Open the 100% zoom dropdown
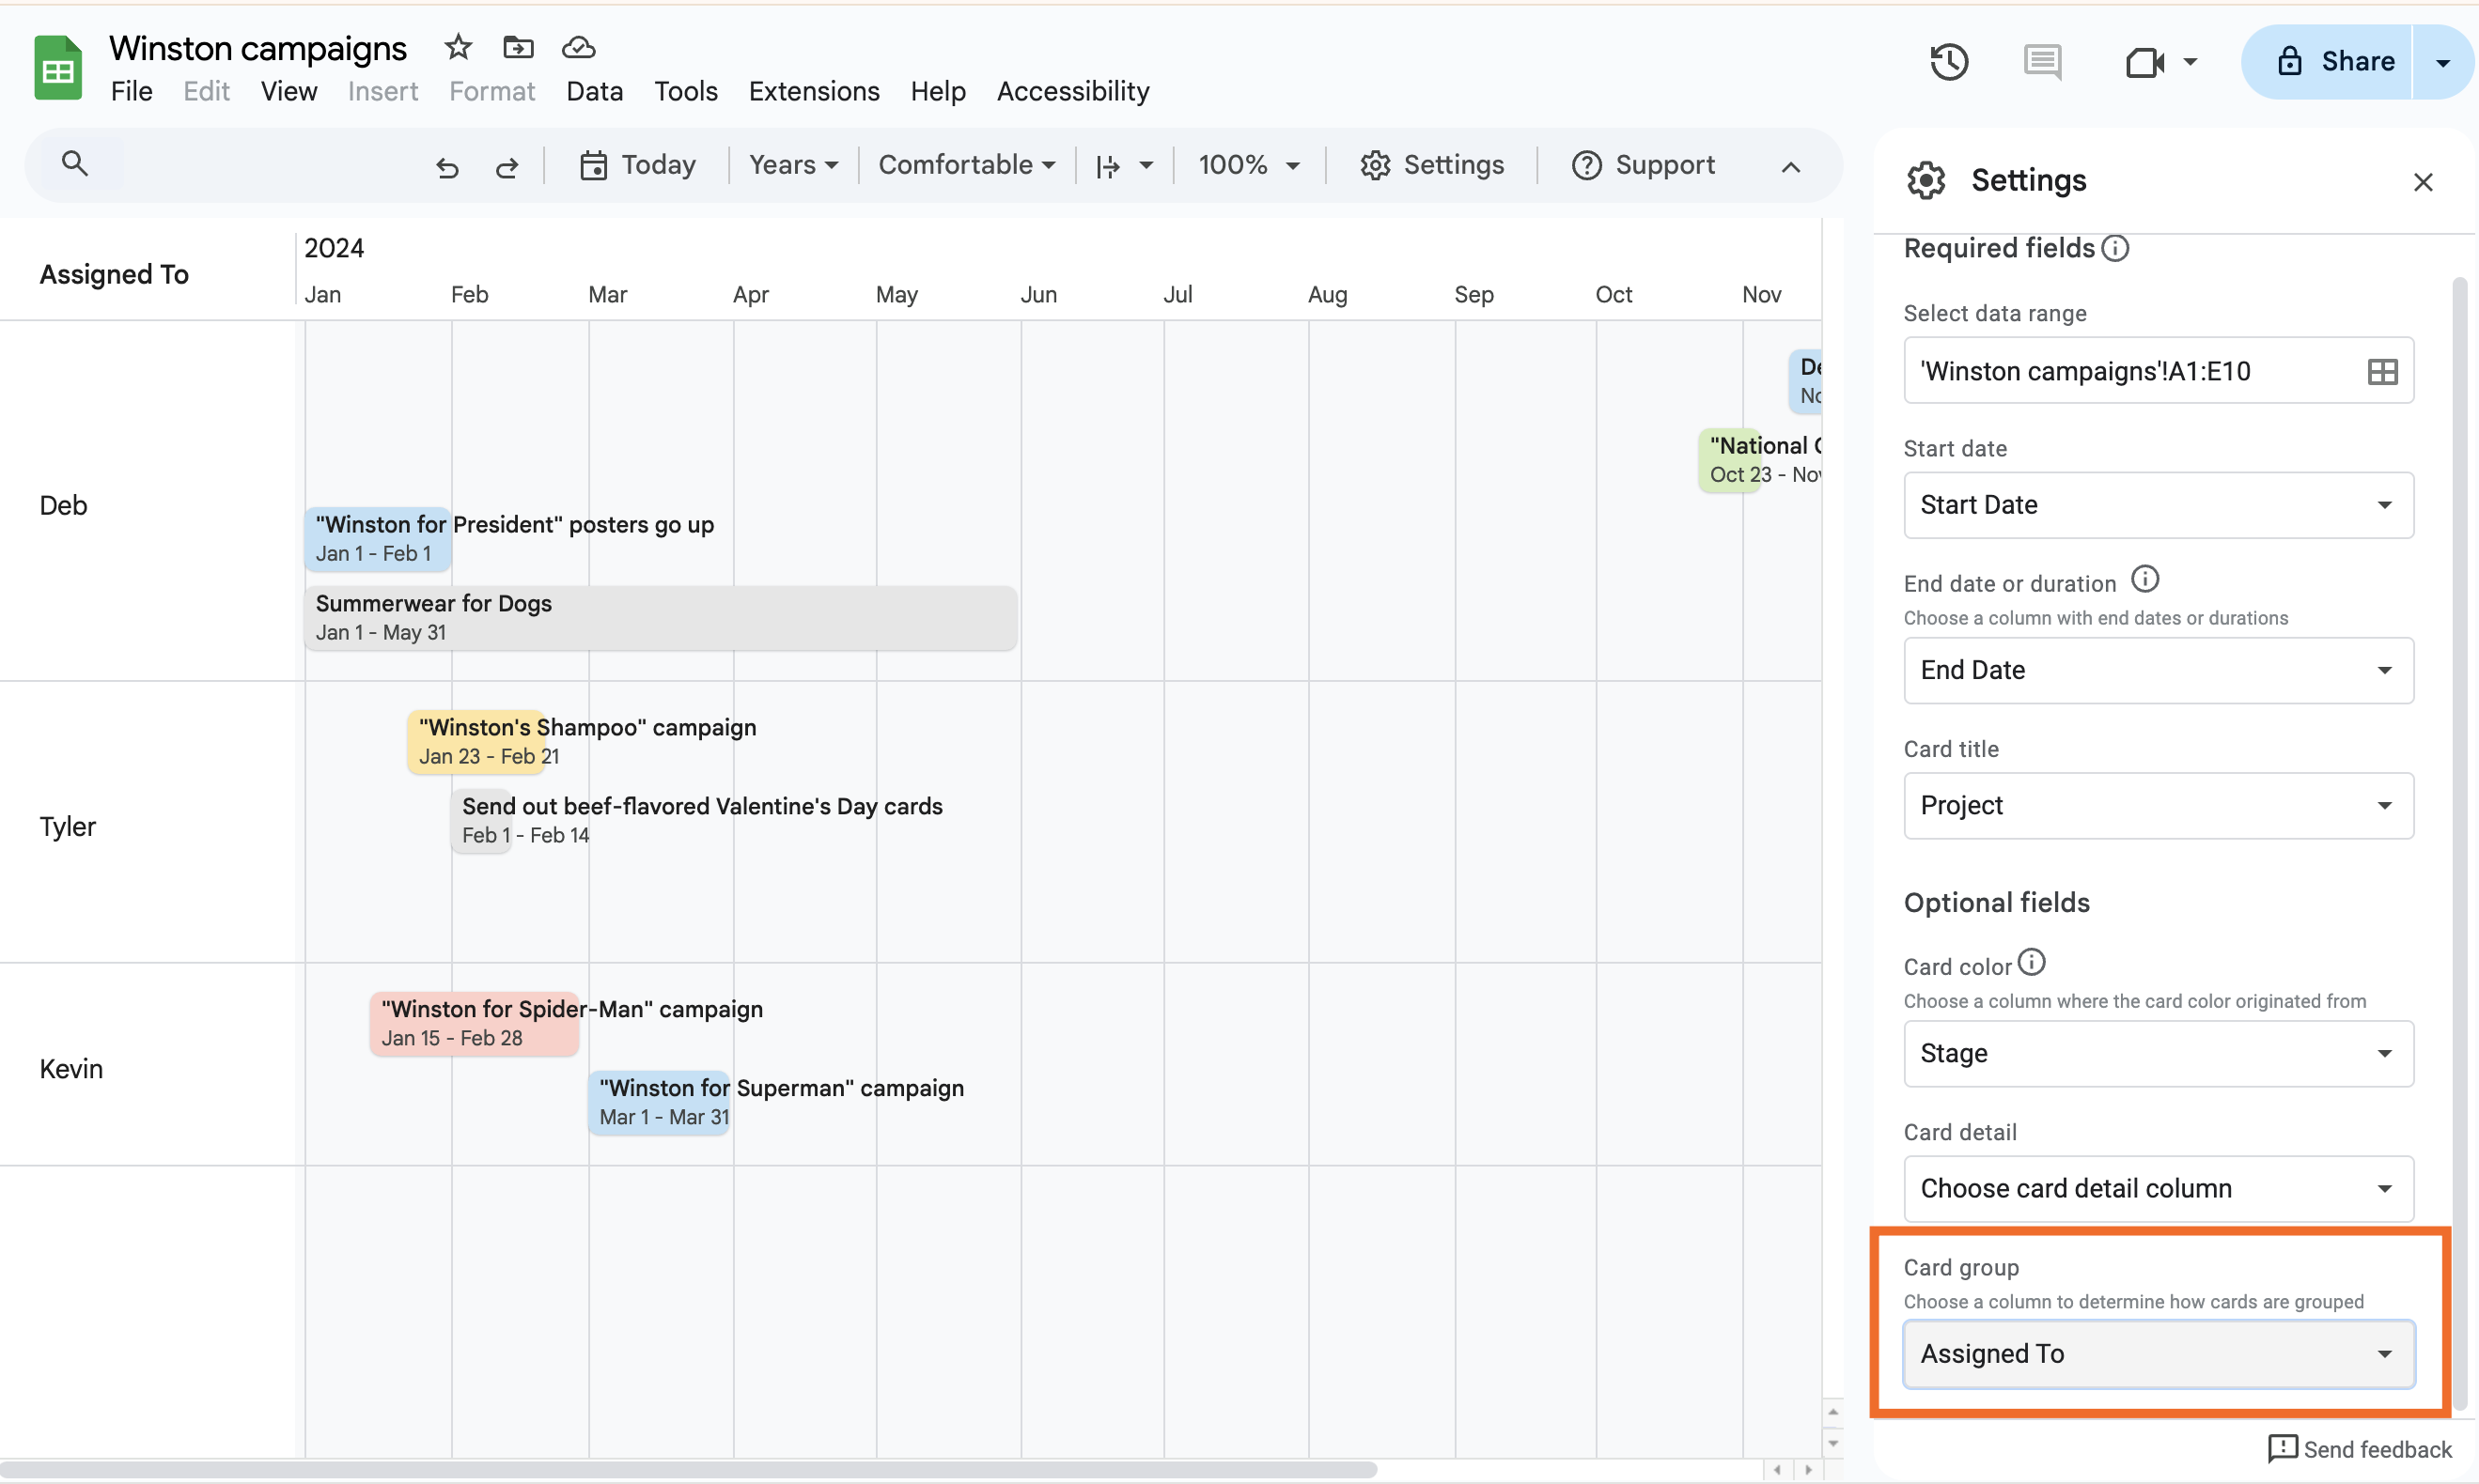This screenshot has width=2479, height=1484. coord(1250,165)
